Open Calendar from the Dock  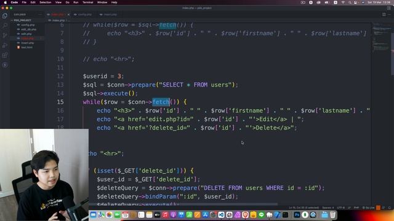pos(125,215)
